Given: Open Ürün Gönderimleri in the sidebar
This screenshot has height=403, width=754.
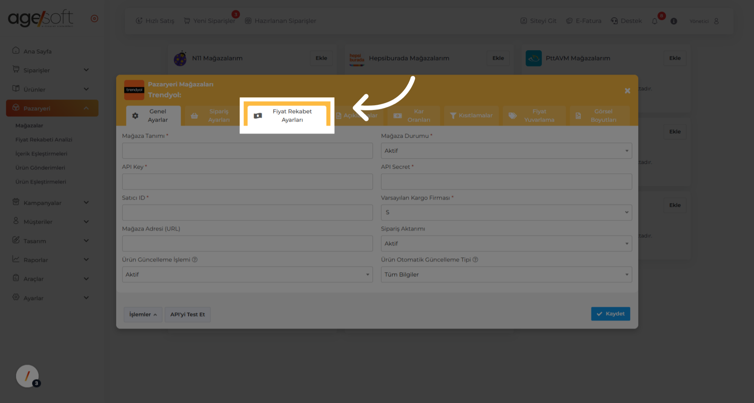Looking at the screenshot, I should tap(40, 168).
